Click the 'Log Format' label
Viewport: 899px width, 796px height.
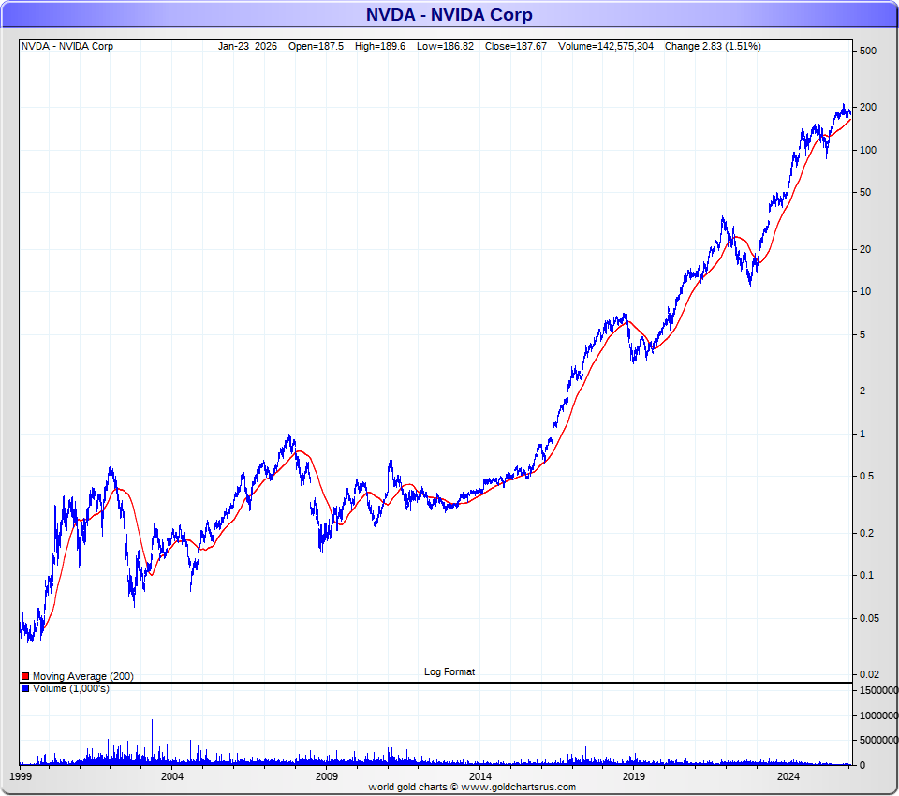coord(449,671)
